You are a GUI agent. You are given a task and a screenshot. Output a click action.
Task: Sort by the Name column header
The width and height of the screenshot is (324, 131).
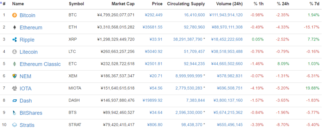(x=18, y=4)
